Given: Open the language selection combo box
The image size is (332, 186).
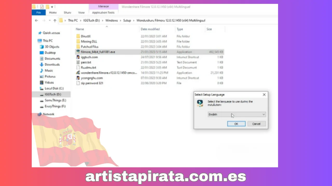Looking at the screenshot, I should click(237, 114).
